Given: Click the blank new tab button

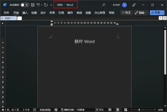Looking at the screenshot, I should (x=19, y=18).
